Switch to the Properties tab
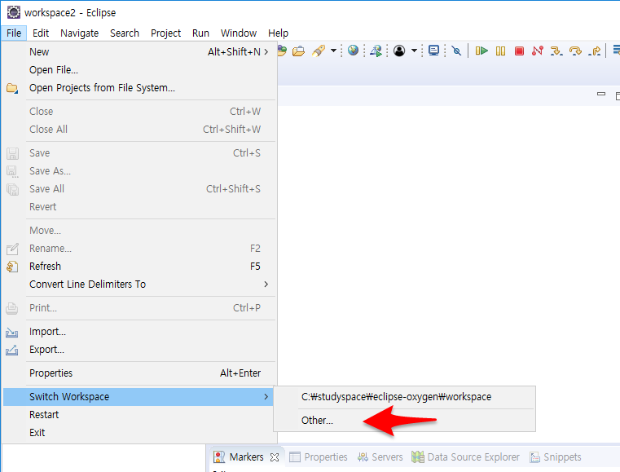 point(319,457)
